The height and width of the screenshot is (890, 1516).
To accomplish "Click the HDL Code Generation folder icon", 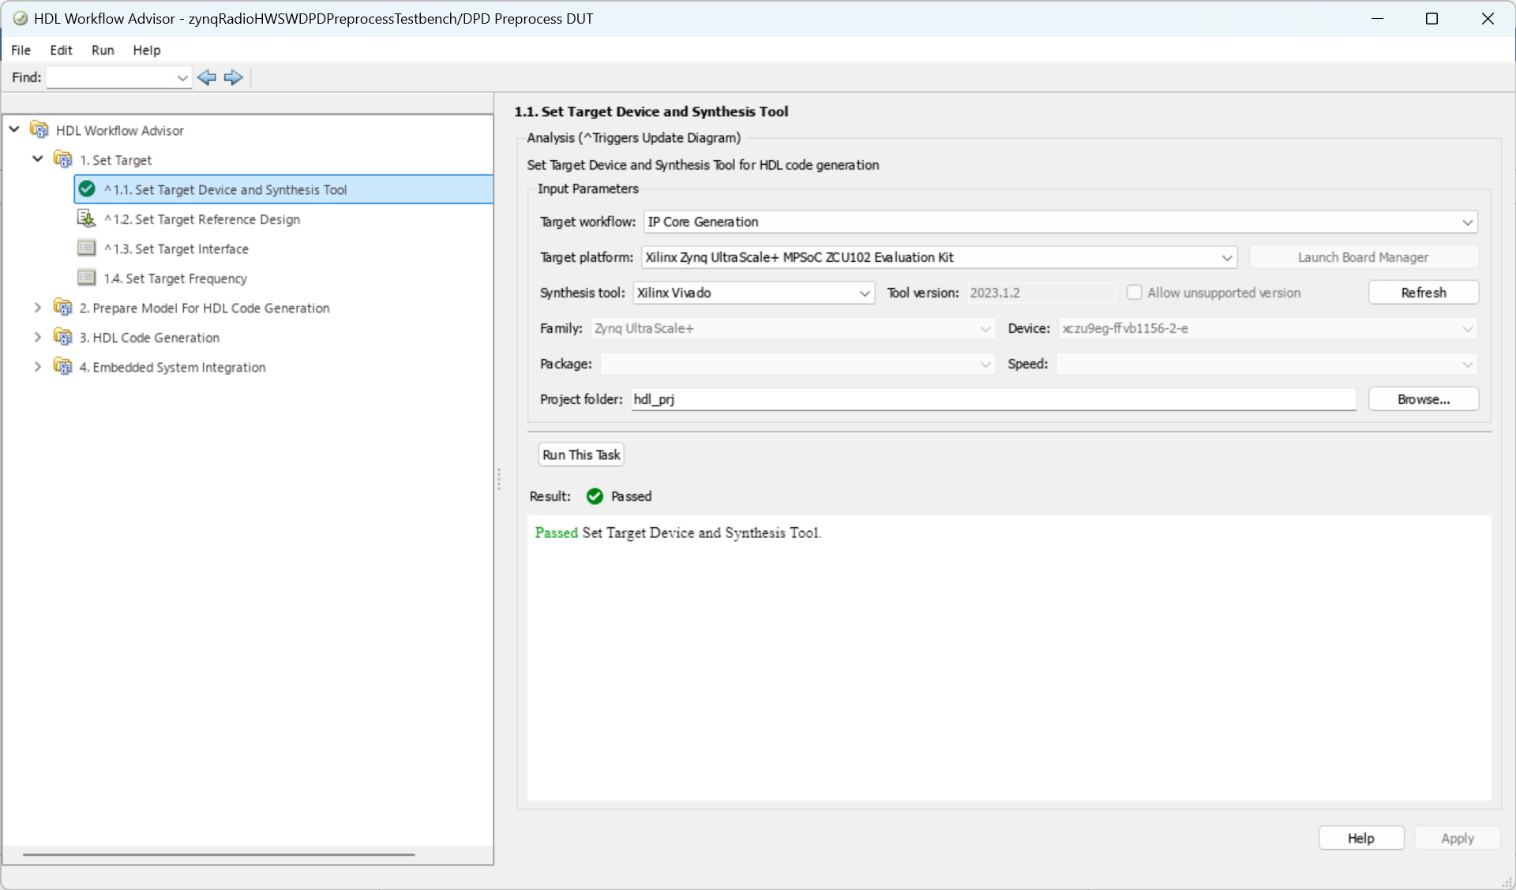I will tap(62, 337).
